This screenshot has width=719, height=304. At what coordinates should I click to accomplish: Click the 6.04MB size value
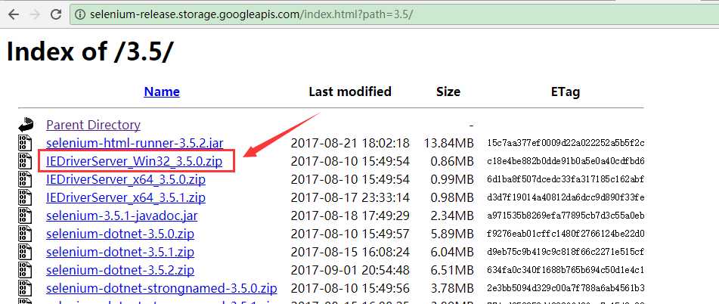452,252
